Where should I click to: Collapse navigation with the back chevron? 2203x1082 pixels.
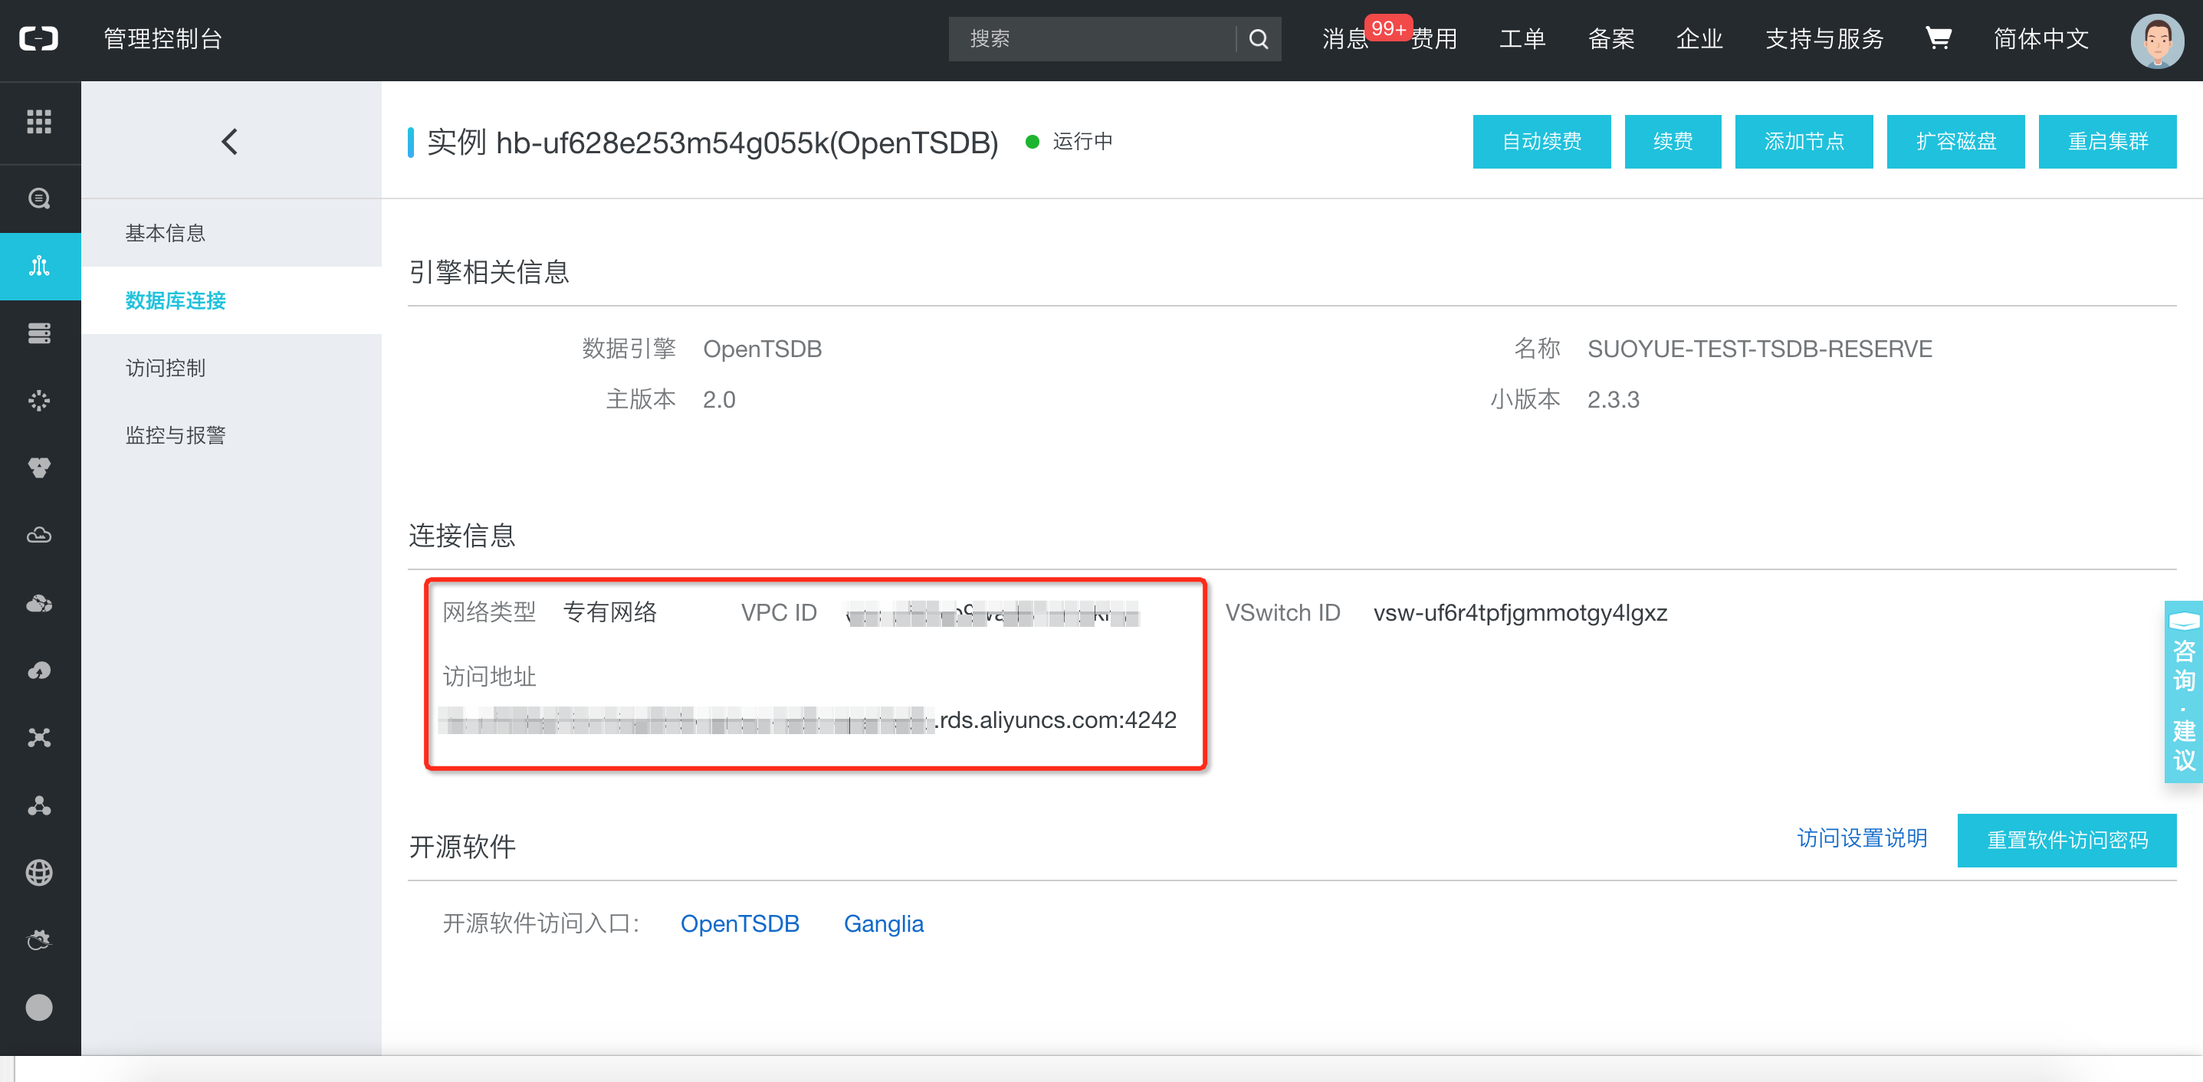pyautogui.click(x=229, y=141)
